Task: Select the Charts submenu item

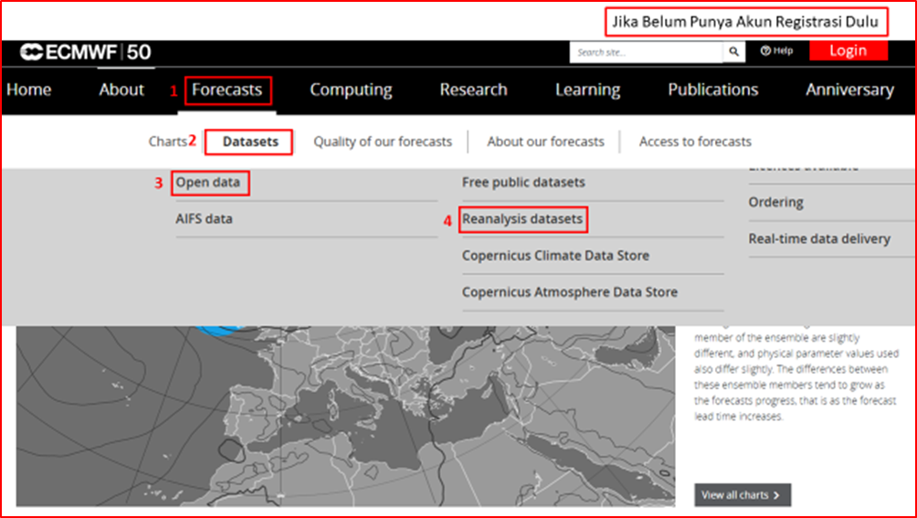Action: (x=167, y=142)
